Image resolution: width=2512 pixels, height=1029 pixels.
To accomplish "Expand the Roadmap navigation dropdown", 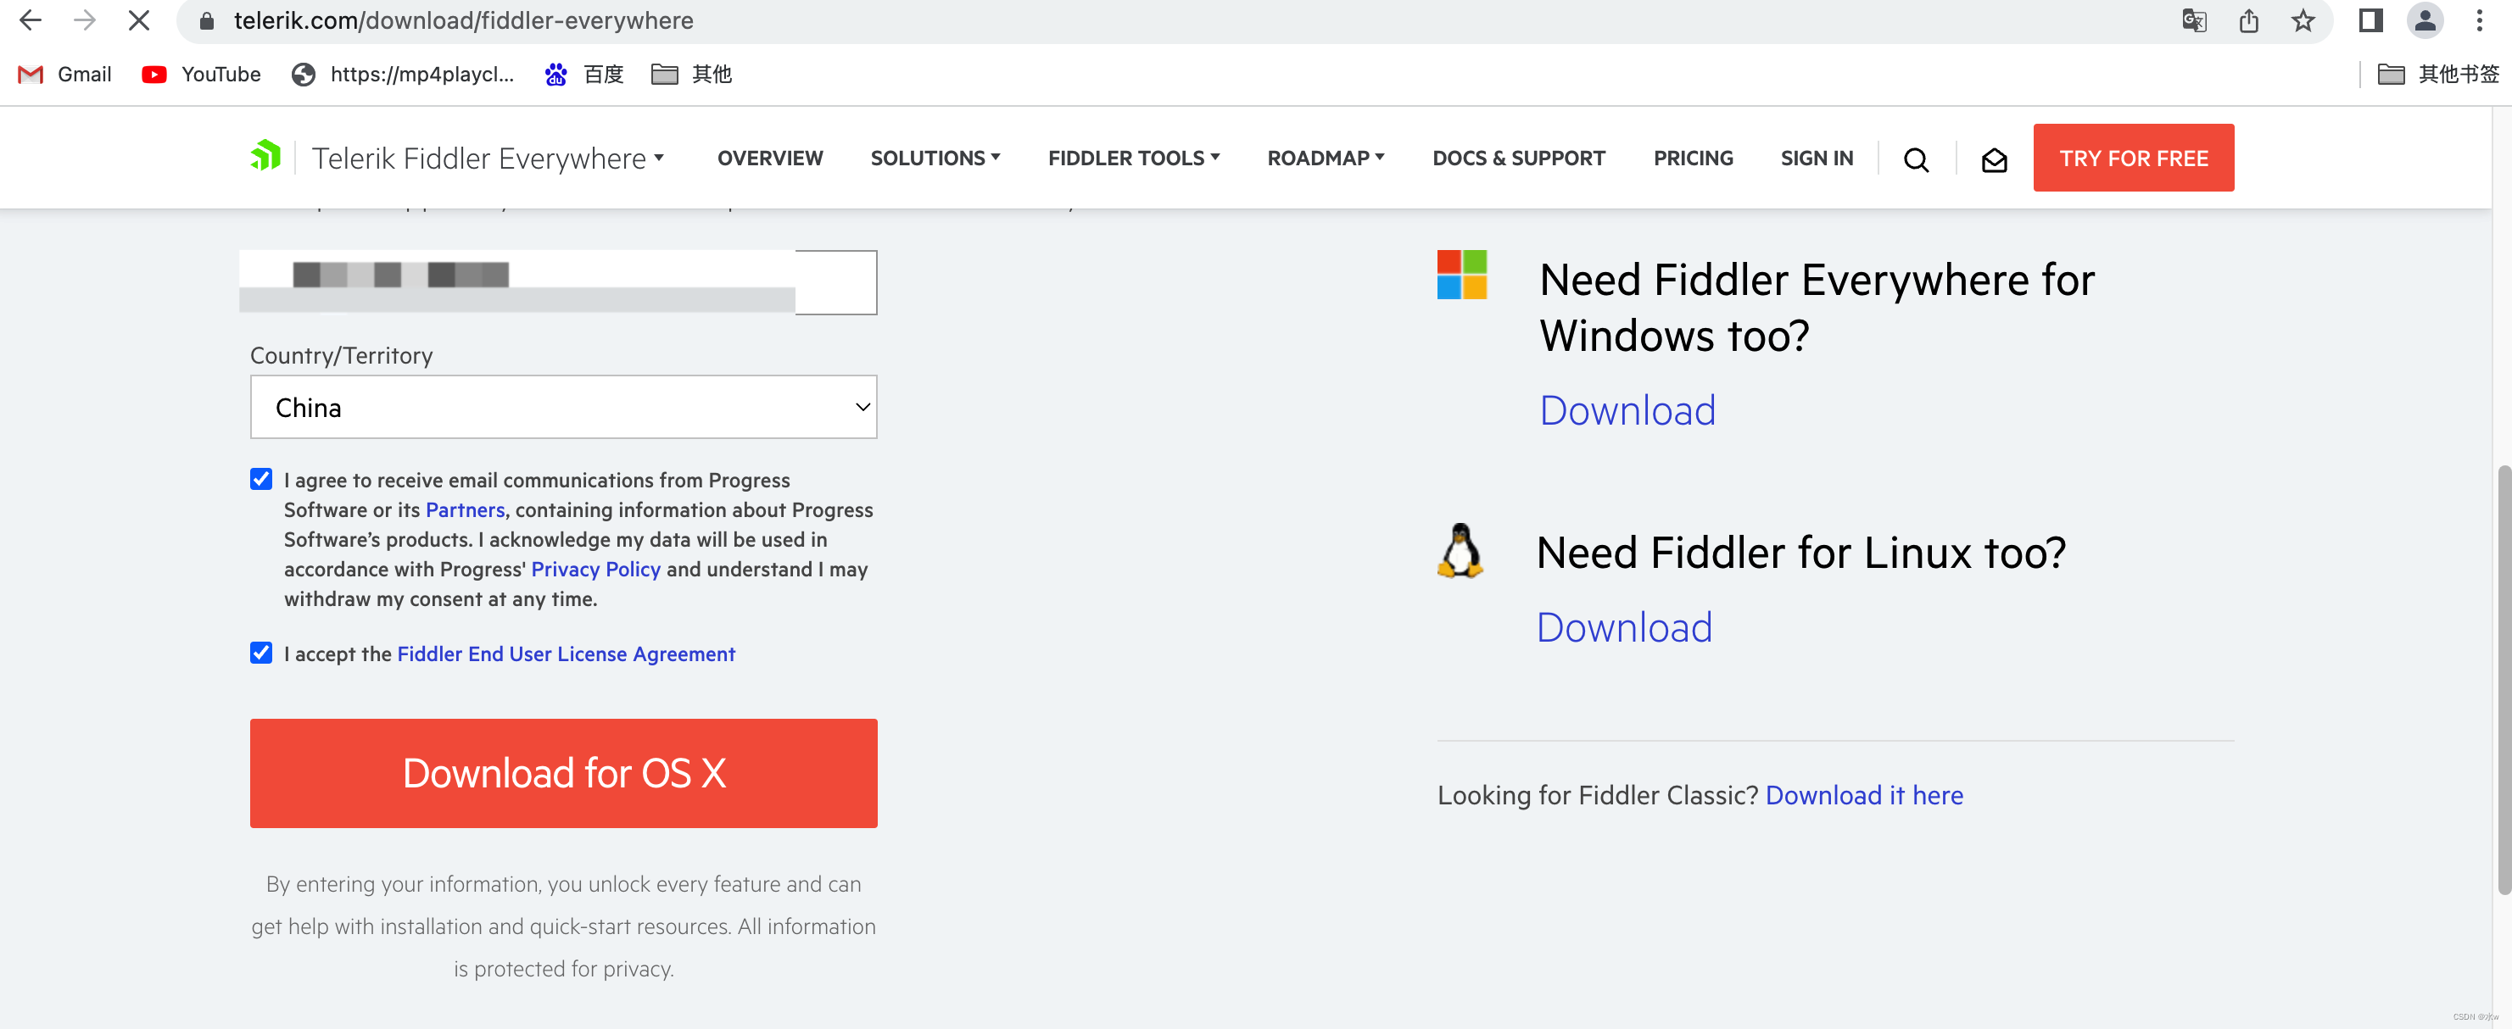I will click(x=1324, y=158).
